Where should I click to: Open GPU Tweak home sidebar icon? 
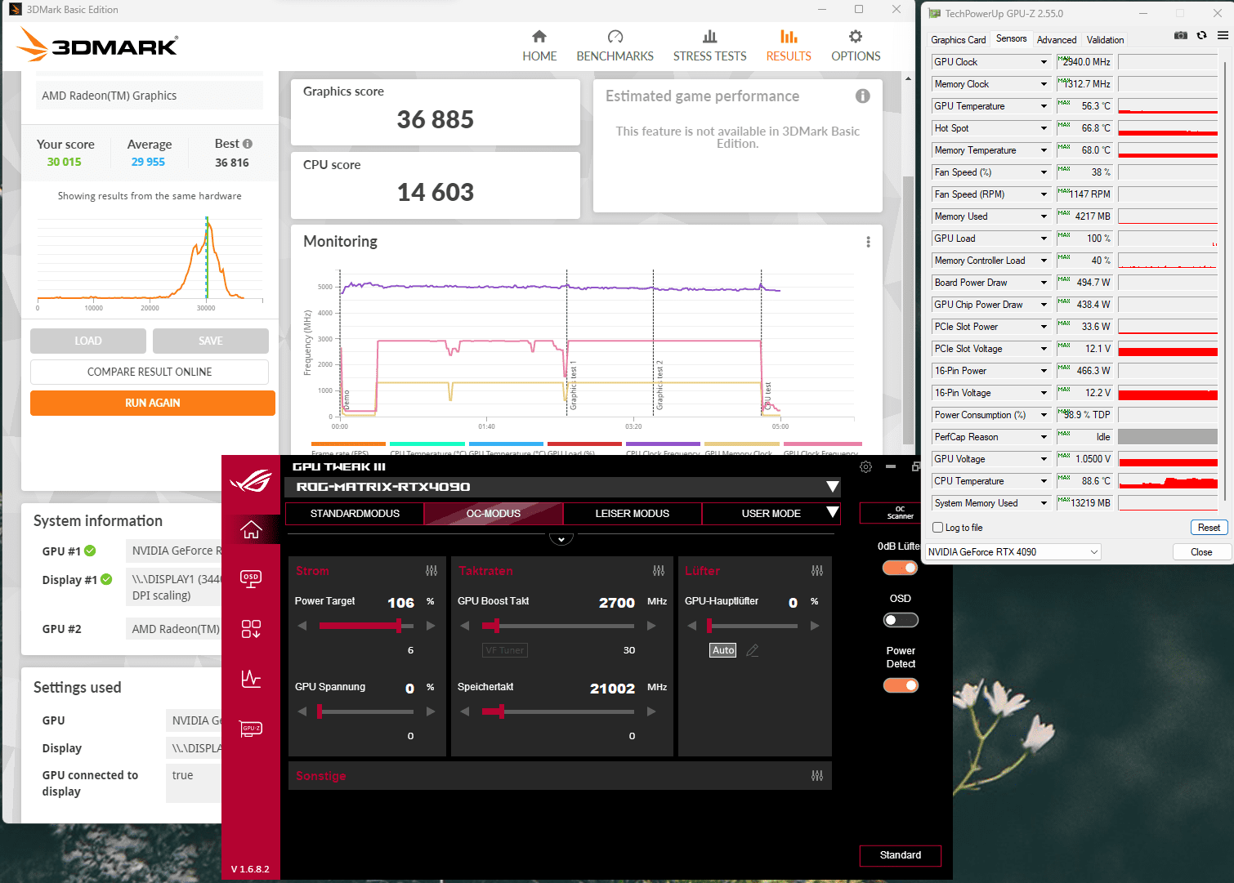(251, 529)
